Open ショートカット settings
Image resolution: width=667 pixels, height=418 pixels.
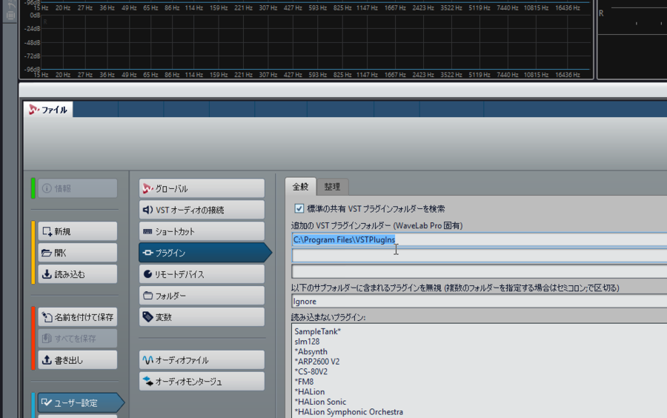pyautogui.click(x=202, y=231)
